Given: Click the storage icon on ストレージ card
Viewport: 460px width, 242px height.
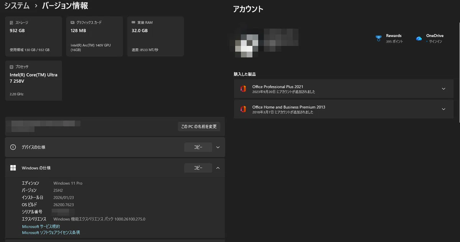Looking at the screenshot, I should tap(11, 23).
